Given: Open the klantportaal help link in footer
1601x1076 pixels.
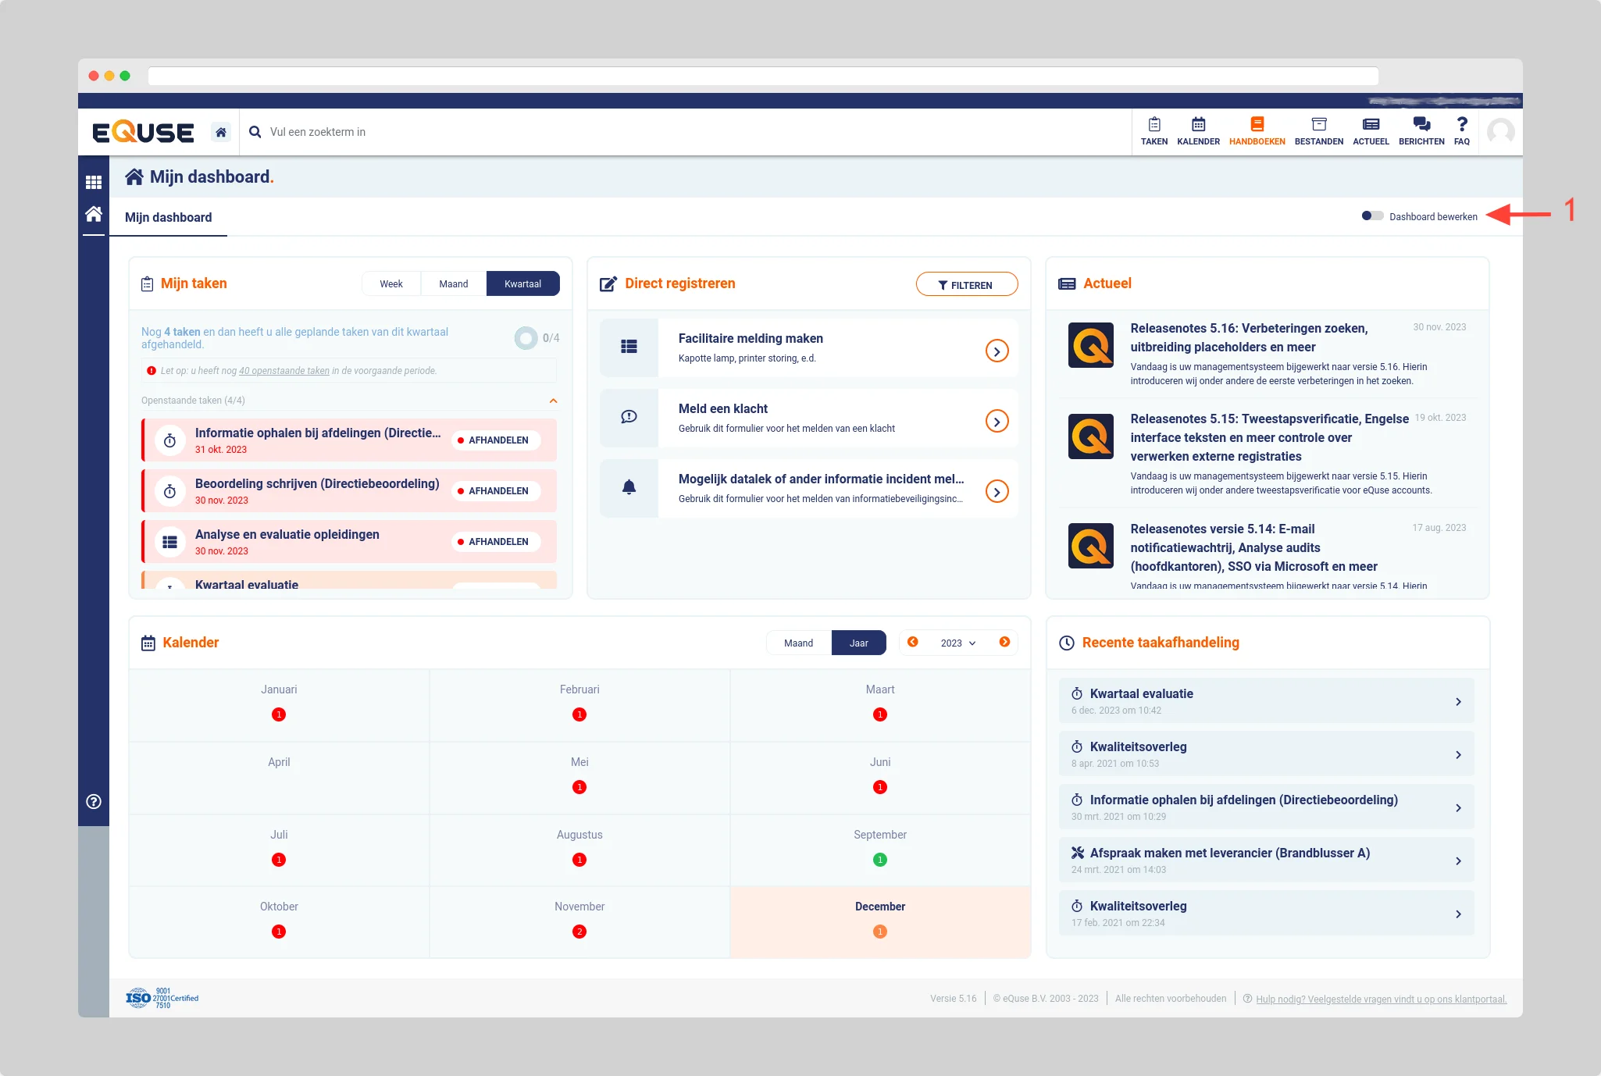Looking at the screenshot, I should click(x=1381, y=999).
